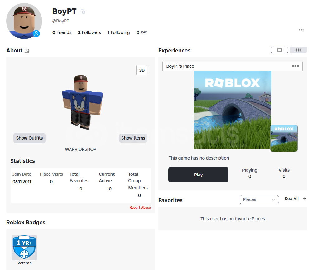Switch Experiences to grid view
Image resolution: width=312 pixels, height=270 pixels.
tap(298, 50)
